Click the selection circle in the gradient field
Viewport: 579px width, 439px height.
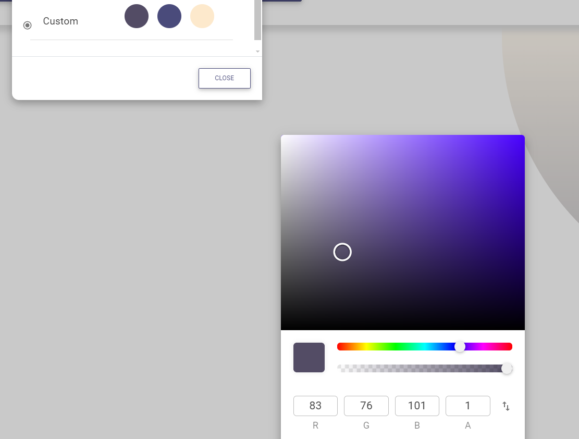[x=342, y=252]
